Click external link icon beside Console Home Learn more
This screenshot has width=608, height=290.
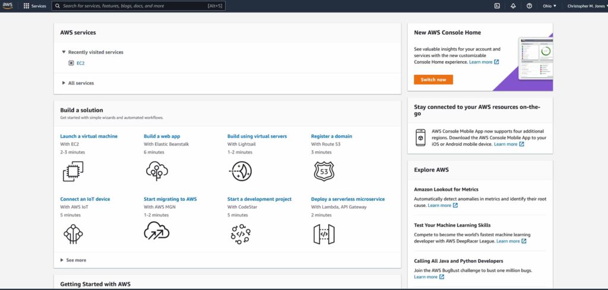coord(497,62)
